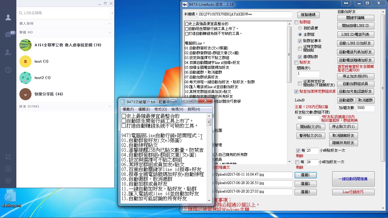Expand the 好友 (3798) section

pyautogui.click(x=110, y=107)
